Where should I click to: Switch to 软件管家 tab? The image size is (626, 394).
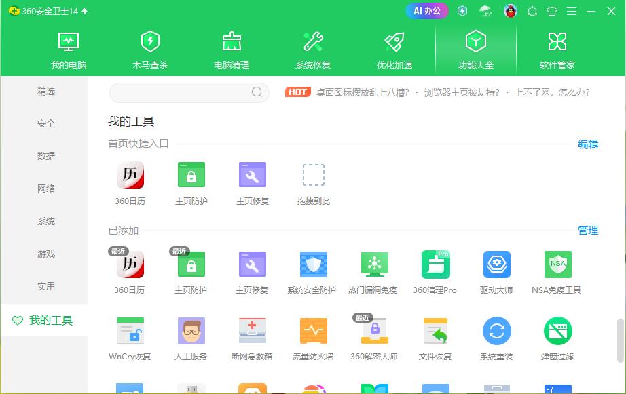[557, 50]
